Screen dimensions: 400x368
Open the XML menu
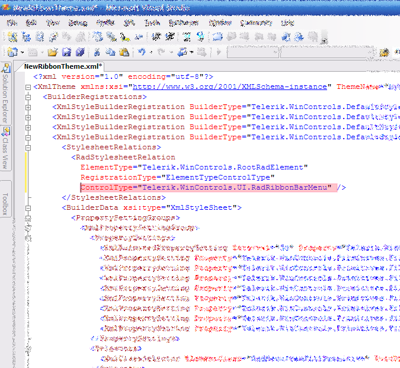tap(129, 23)
